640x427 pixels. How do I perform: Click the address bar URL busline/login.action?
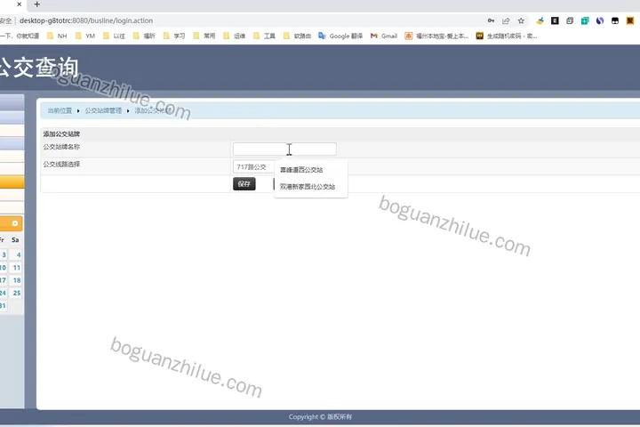tap(86, 20)
